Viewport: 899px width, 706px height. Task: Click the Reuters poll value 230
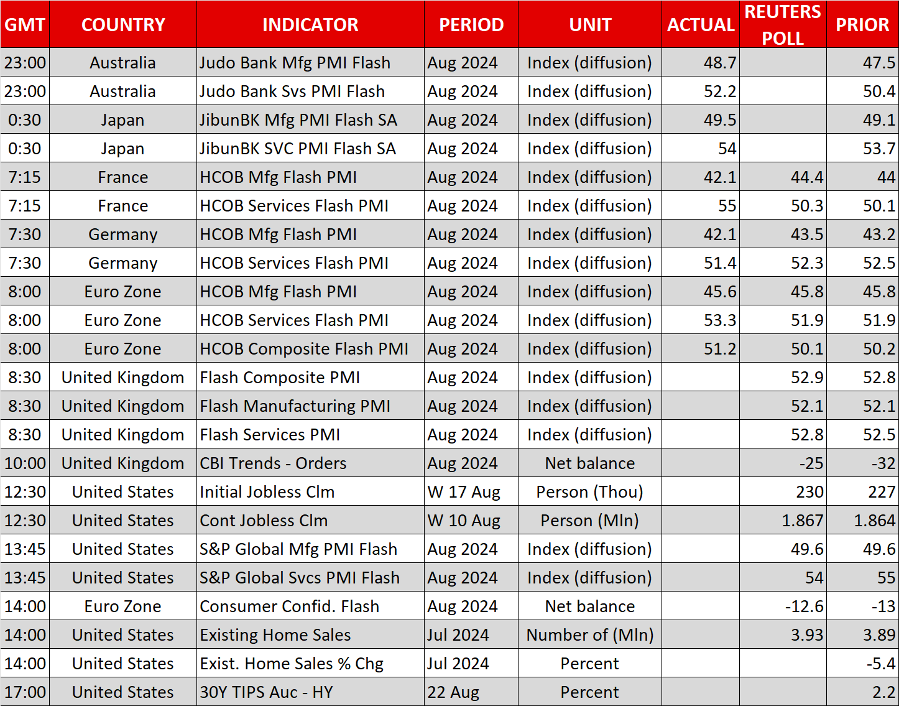point(809,491)
